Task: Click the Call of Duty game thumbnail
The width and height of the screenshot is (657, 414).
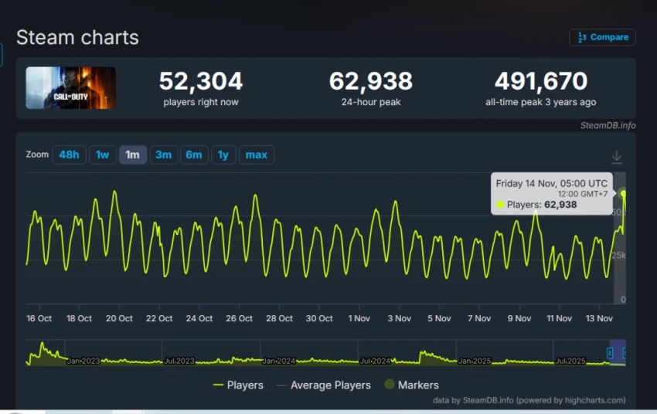Action: tap(70, 87)
